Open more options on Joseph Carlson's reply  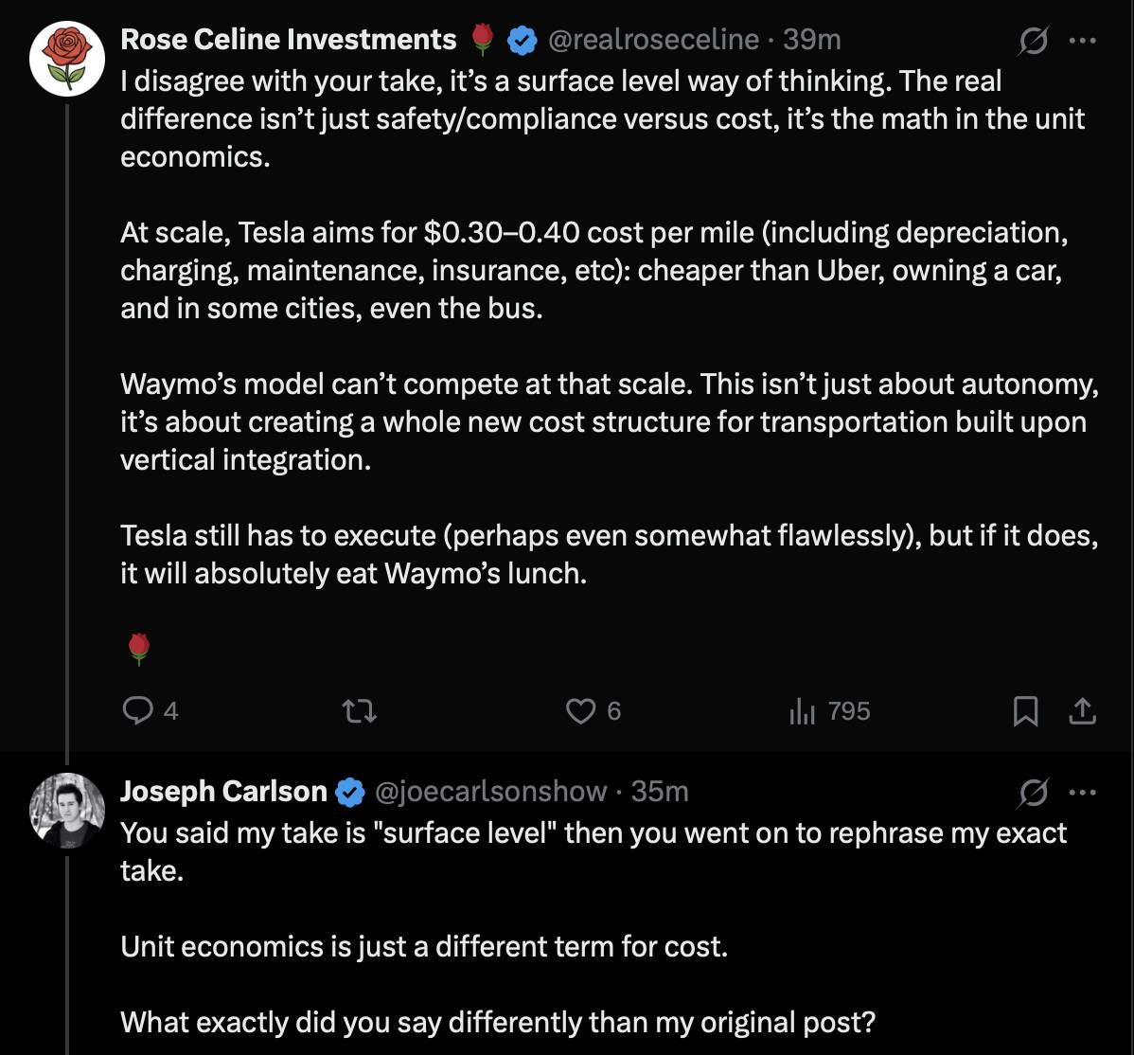coord(1082,792)
